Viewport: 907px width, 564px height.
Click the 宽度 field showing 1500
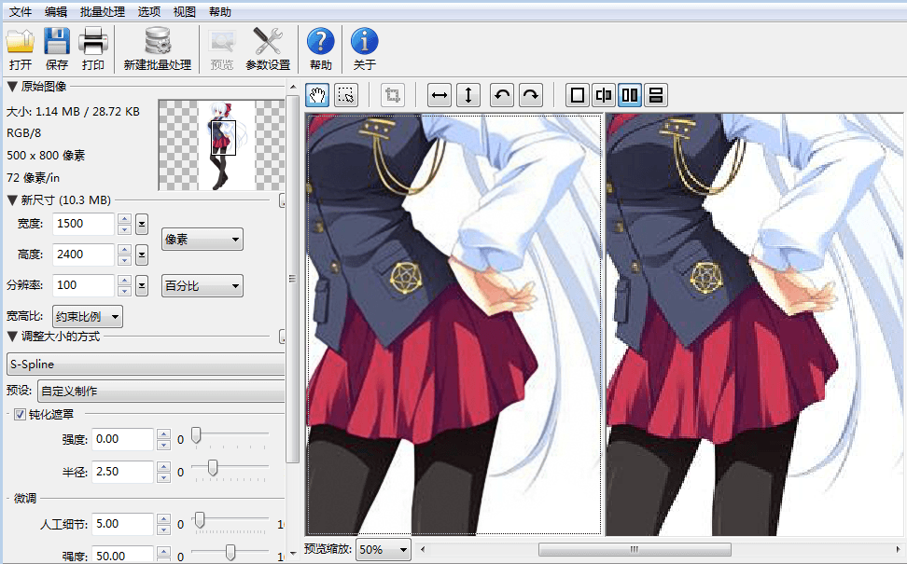pyautogui.click(x=83, y=224)
